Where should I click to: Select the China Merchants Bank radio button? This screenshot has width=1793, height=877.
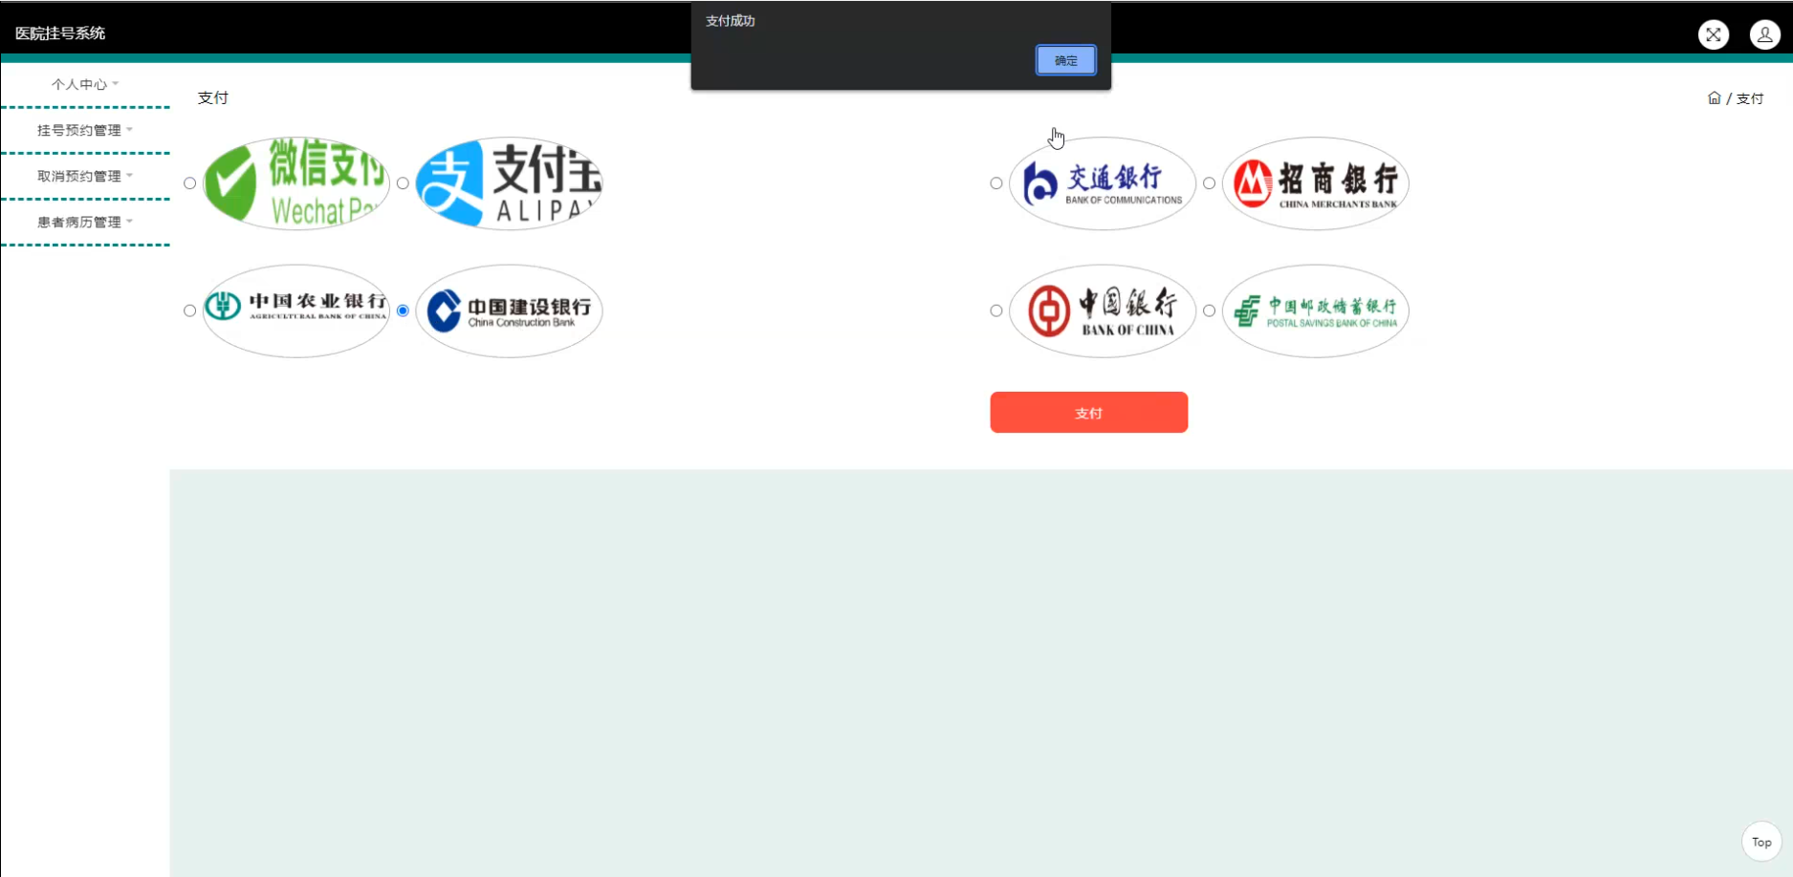point(1210,182)
